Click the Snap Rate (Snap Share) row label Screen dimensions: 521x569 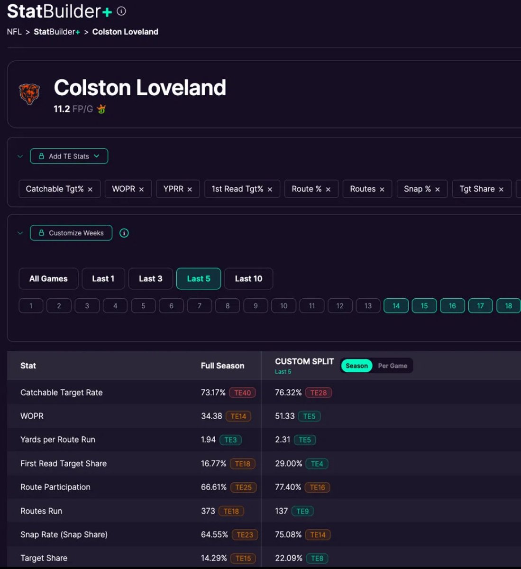point(64,534)
